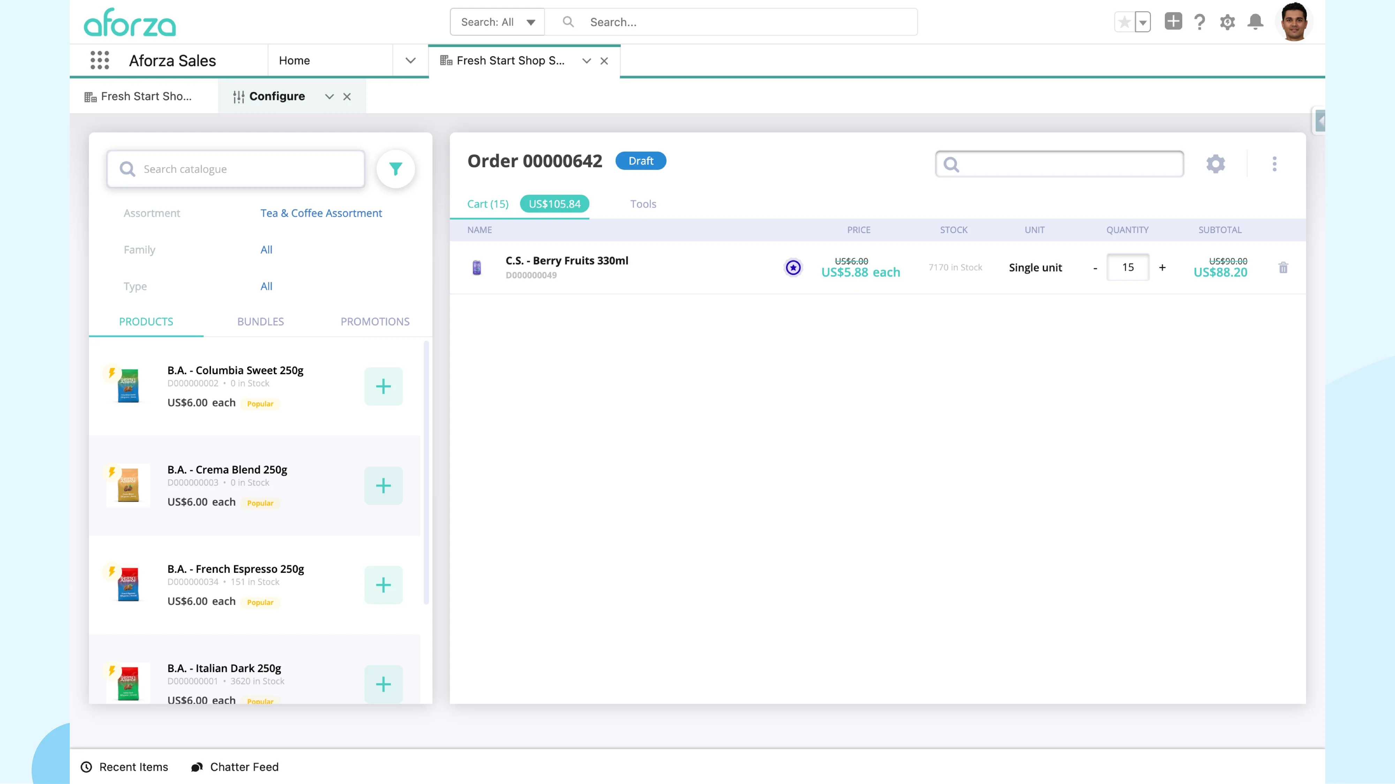Add B.A. - French Espresso 250g to cart

coord(383,585)
